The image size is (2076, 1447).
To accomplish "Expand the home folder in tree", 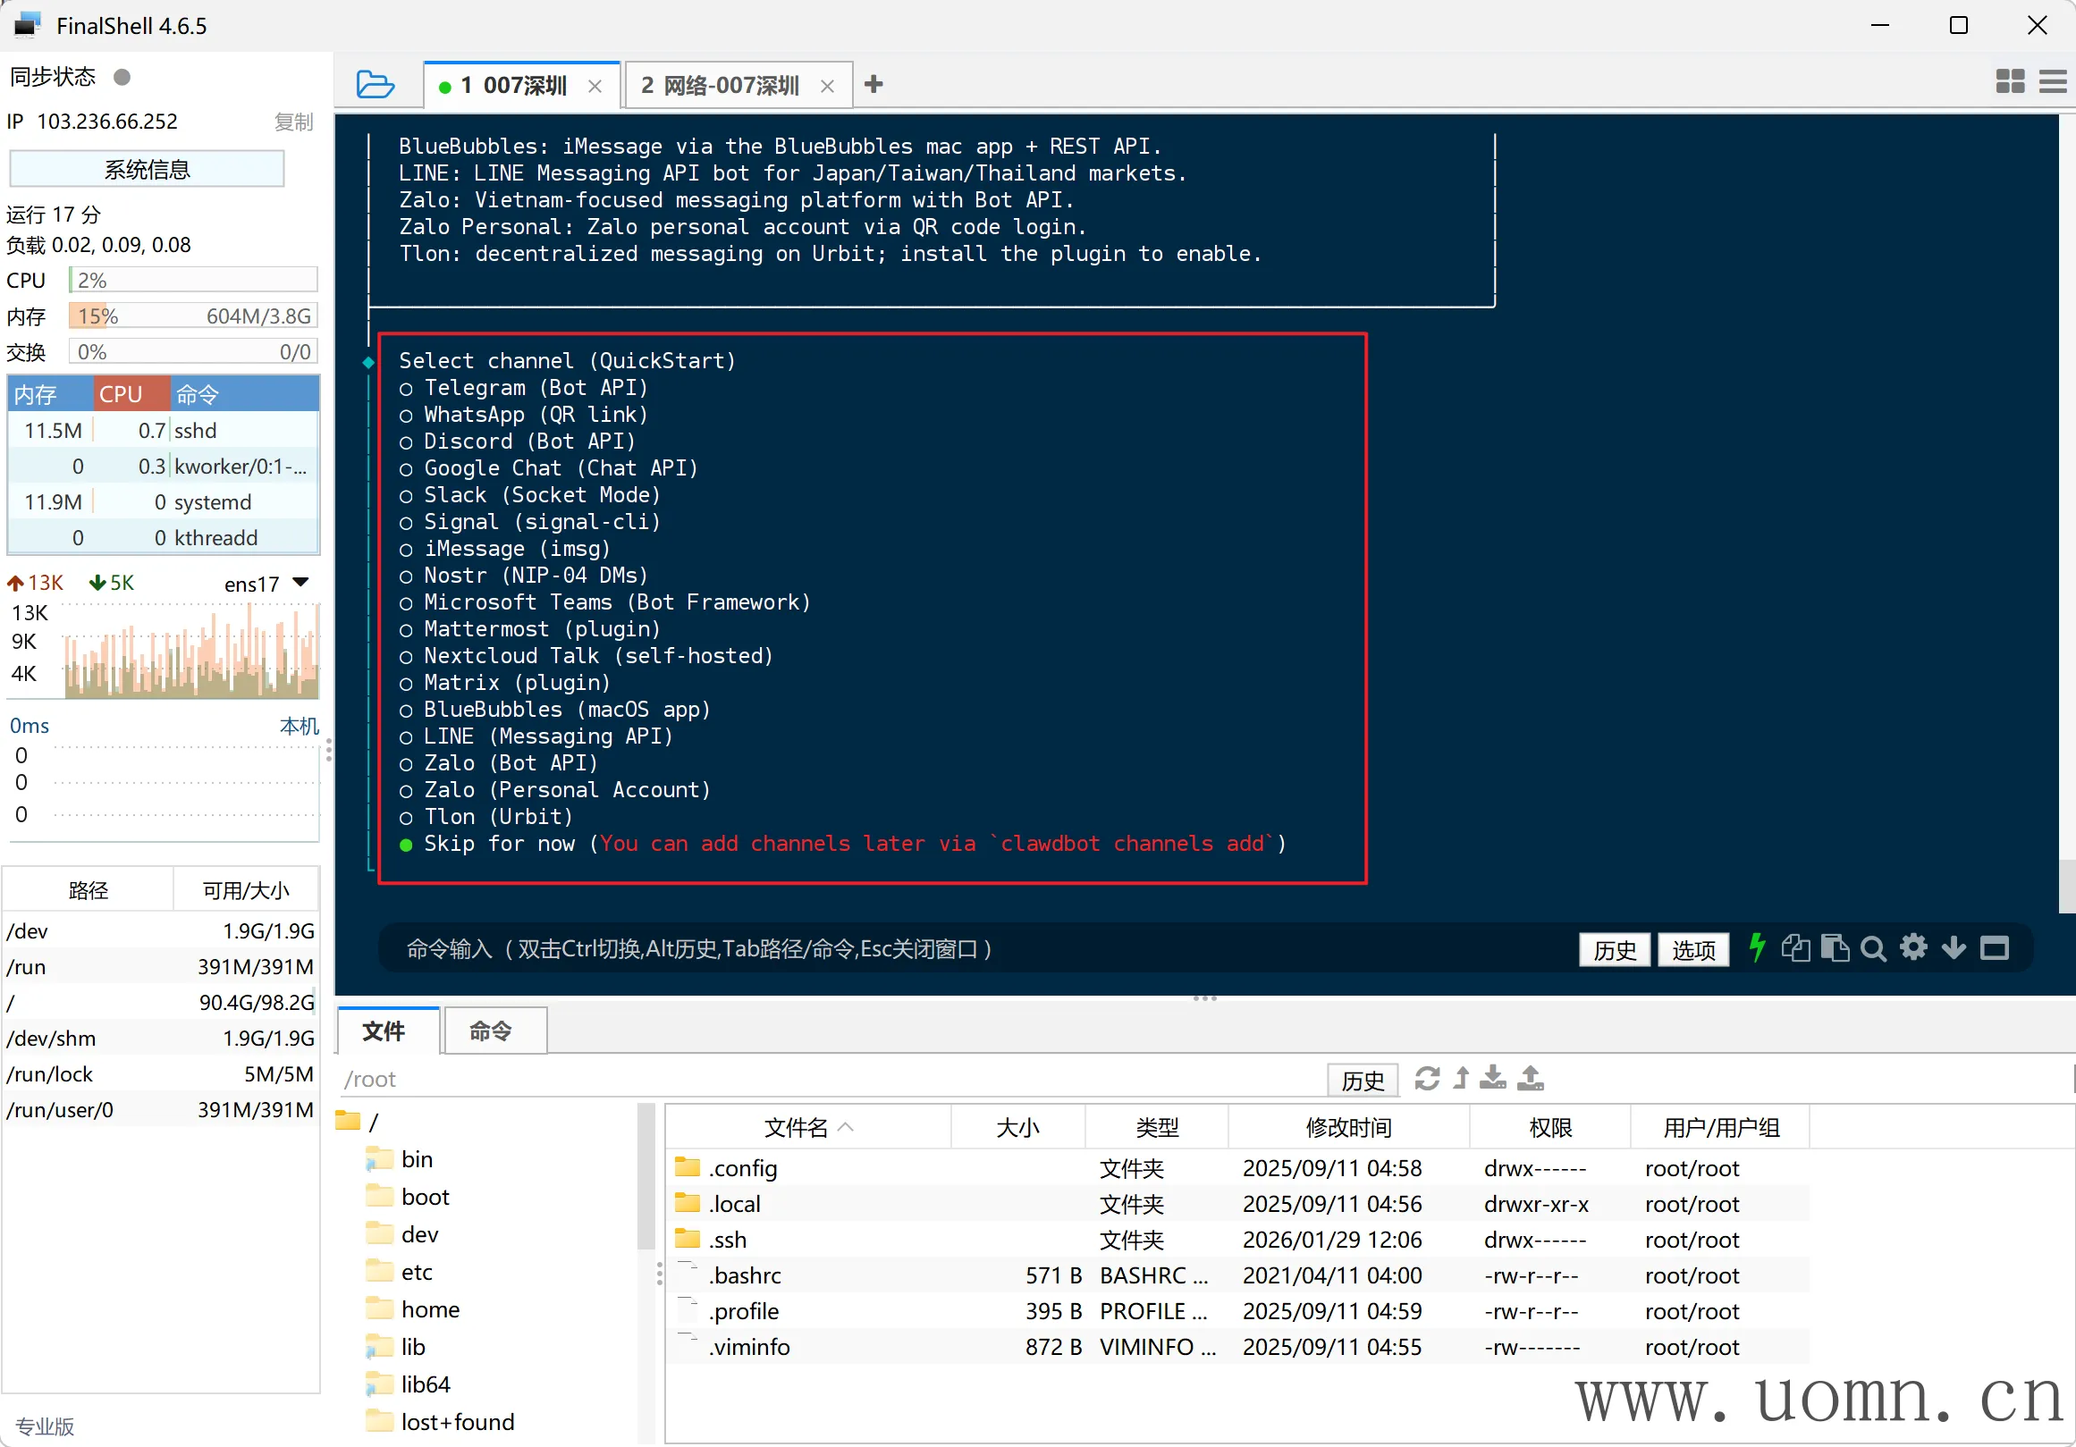I will point(429,1308).
